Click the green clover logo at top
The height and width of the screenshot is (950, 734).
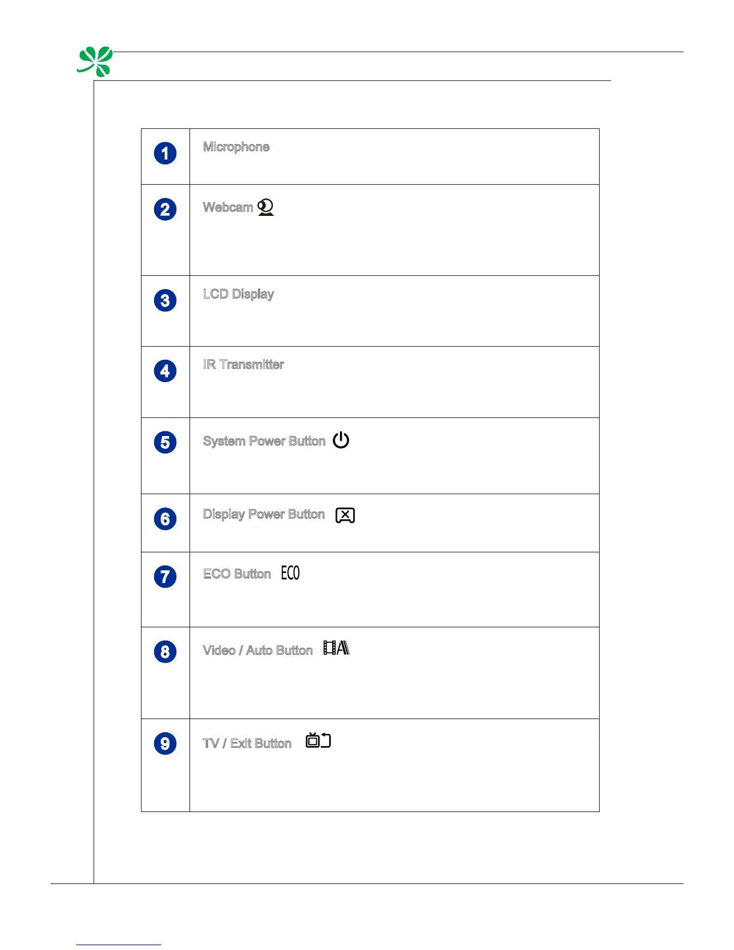pyautogui.click(x=95, y=61)
